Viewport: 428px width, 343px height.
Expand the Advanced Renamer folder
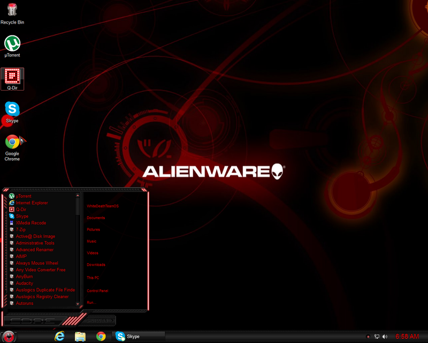[x=32, y=250]
